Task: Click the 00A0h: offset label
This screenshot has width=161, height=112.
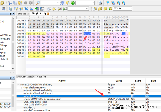Action: click(21, 53)
